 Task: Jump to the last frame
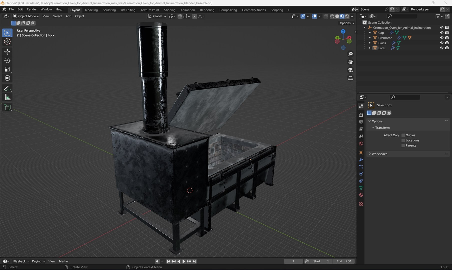[x=194, y=261]
